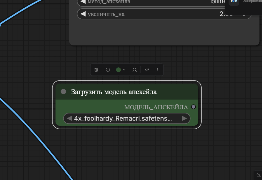Open more options three-dot menu
The width and height of the screenshot is (262, 180).
coord(157,70)
